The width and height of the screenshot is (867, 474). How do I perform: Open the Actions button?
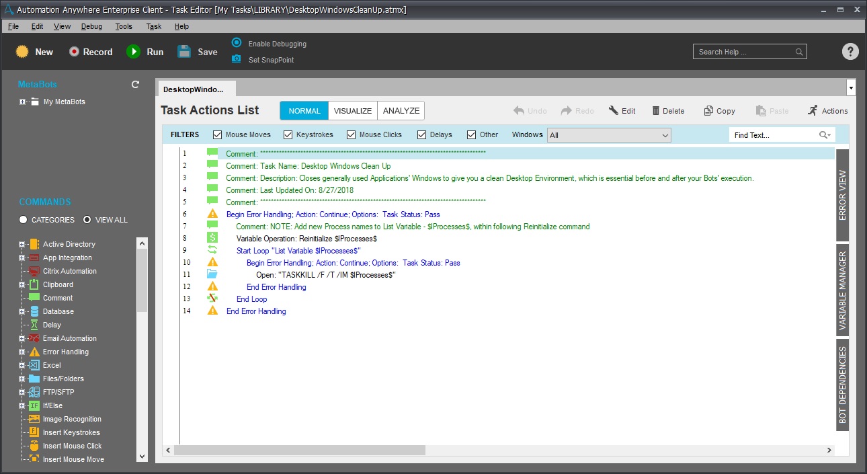827,111
